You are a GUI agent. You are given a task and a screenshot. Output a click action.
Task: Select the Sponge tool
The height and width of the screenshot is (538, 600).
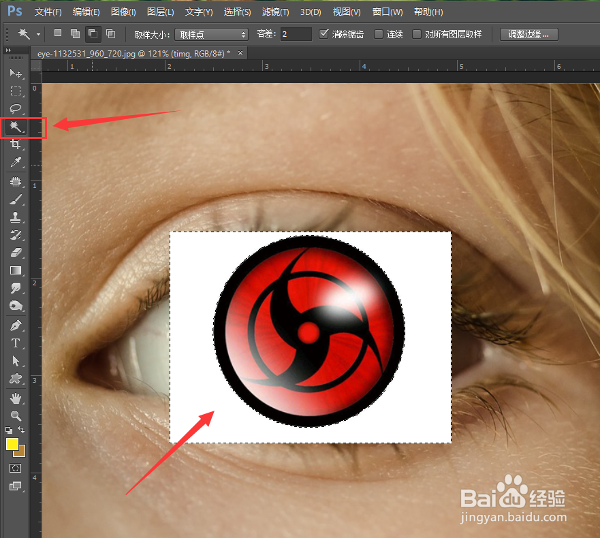15,306
